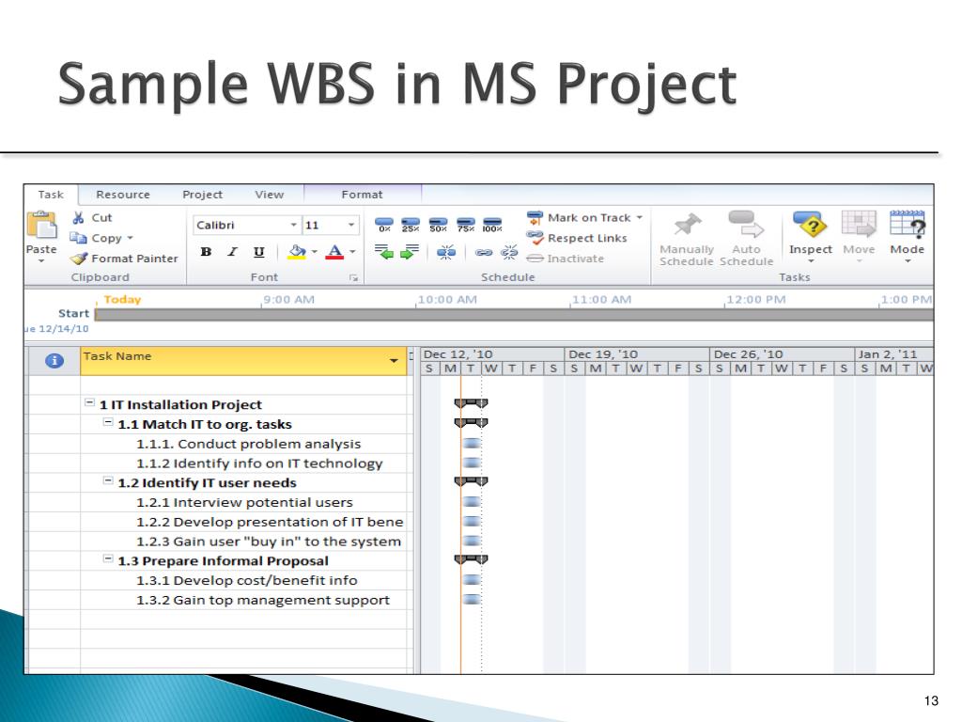
Task: Outdent the selected task
Action: 384,252
